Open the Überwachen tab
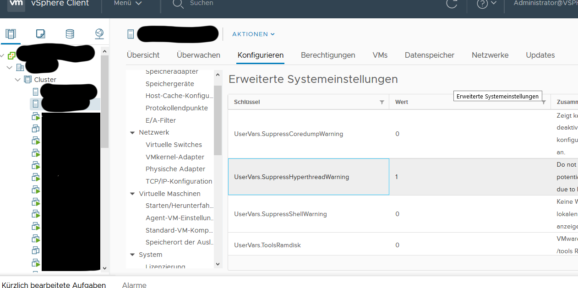The image size is (578, 288). pos(198,54)
